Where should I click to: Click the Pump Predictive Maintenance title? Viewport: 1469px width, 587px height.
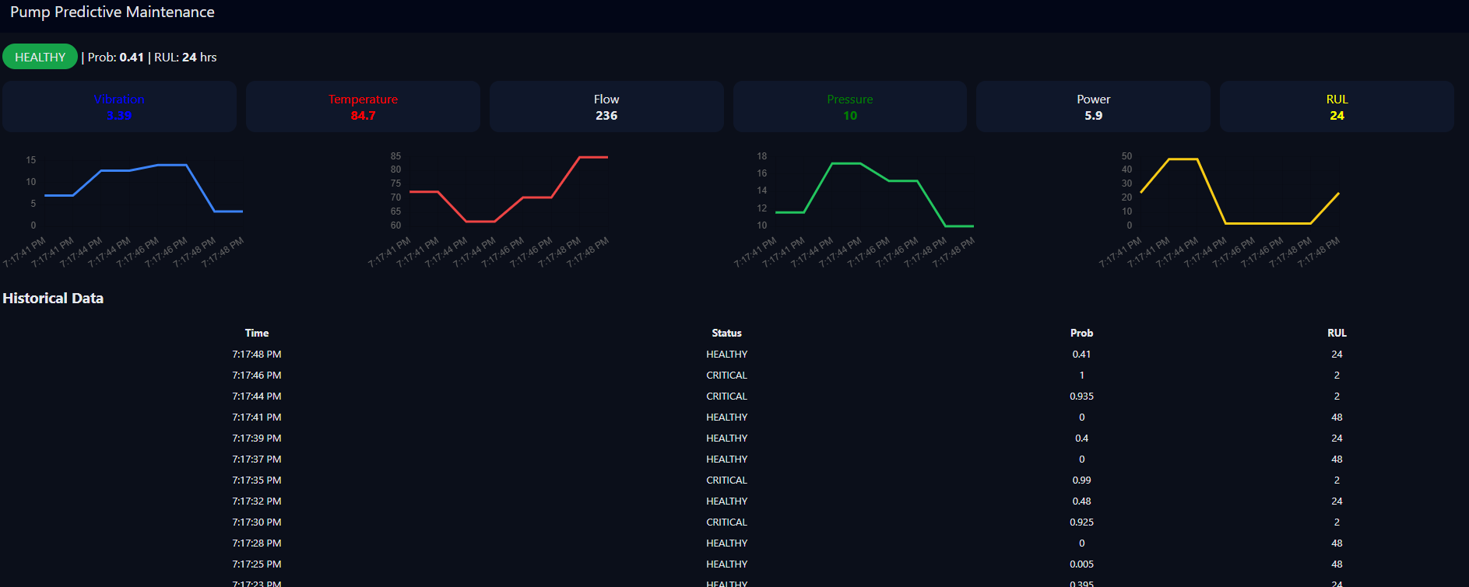[112, 12]
